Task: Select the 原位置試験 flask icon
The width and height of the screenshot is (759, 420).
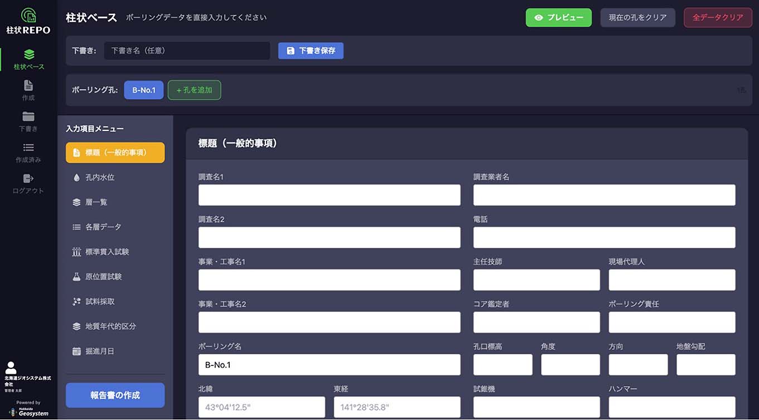Action: 76,276
